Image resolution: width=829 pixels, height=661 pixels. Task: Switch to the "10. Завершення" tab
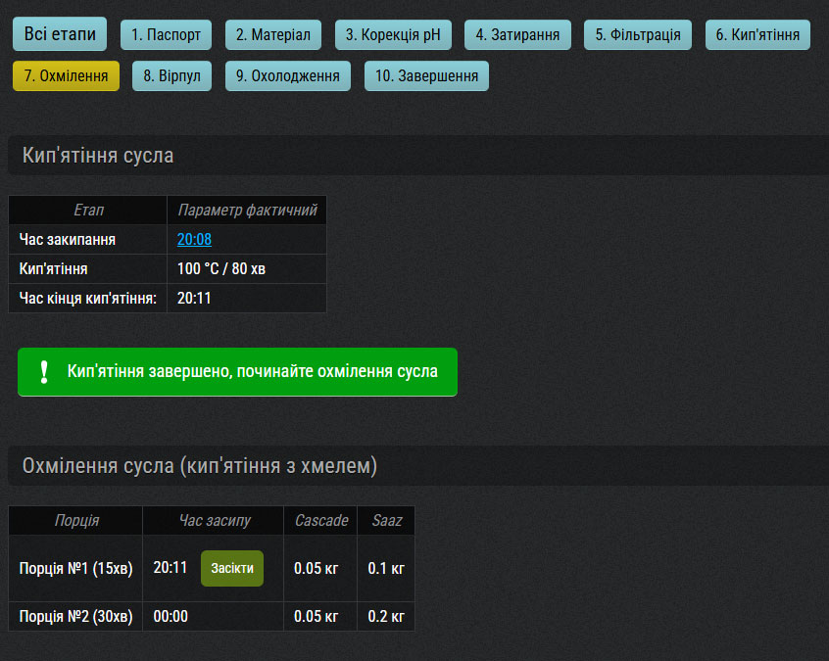426,75
